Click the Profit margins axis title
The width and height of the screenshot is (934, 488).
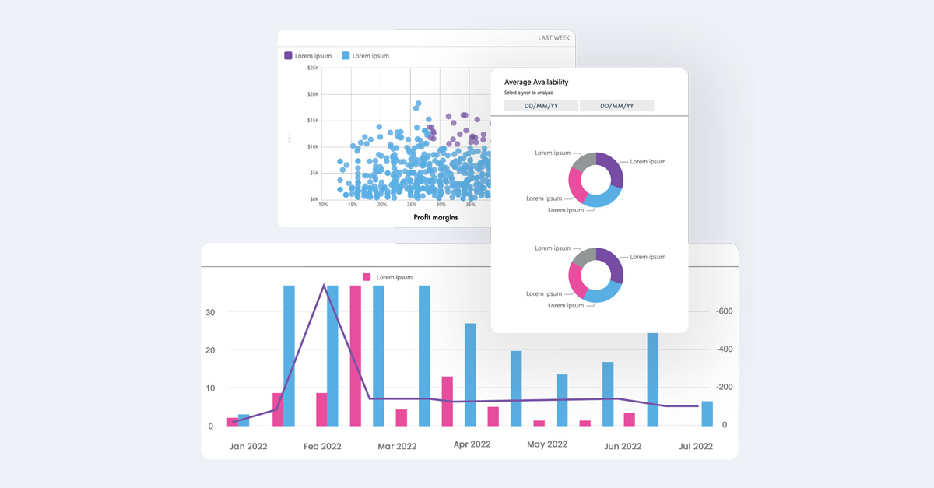pos(435,217)
